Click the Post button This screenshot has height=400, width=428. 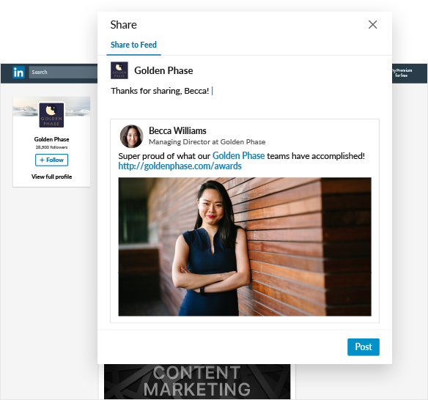coord(364,347)
